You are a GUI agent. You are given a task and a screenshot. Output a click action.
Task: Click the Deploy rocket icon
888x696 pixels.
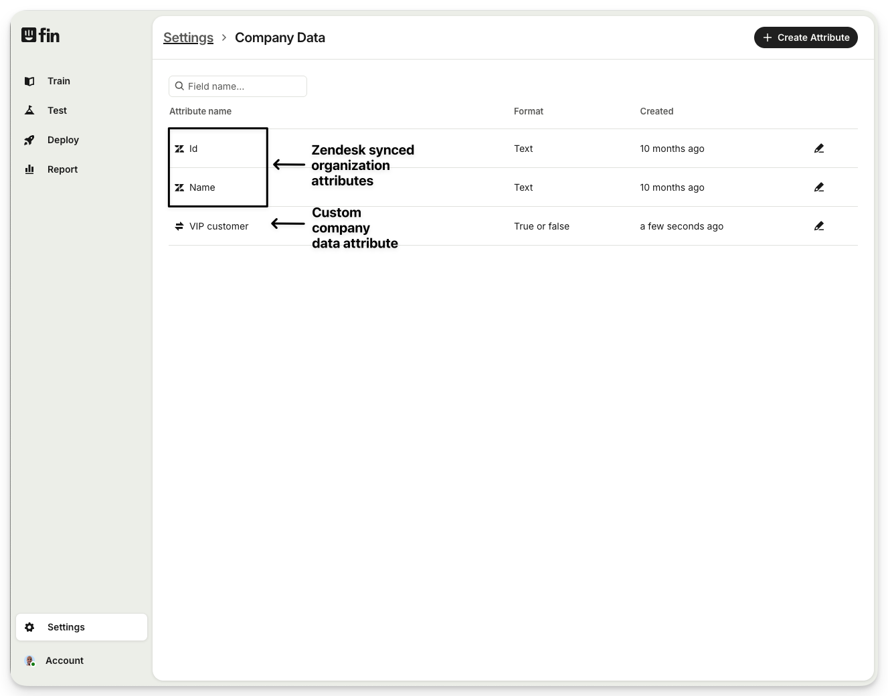[x=29, y=140]
